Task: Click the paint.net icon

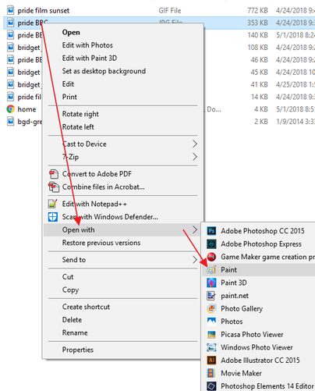Action: (211, 296)
